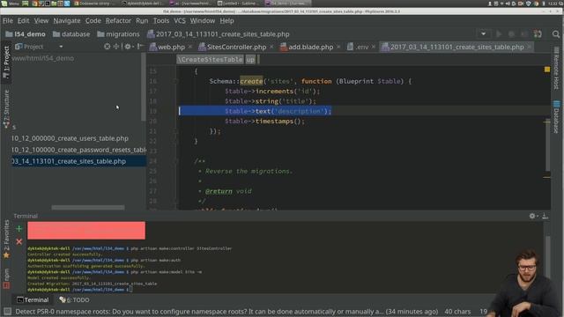Hide Terminal panel download-arrow icon

(x=545, y=216)
